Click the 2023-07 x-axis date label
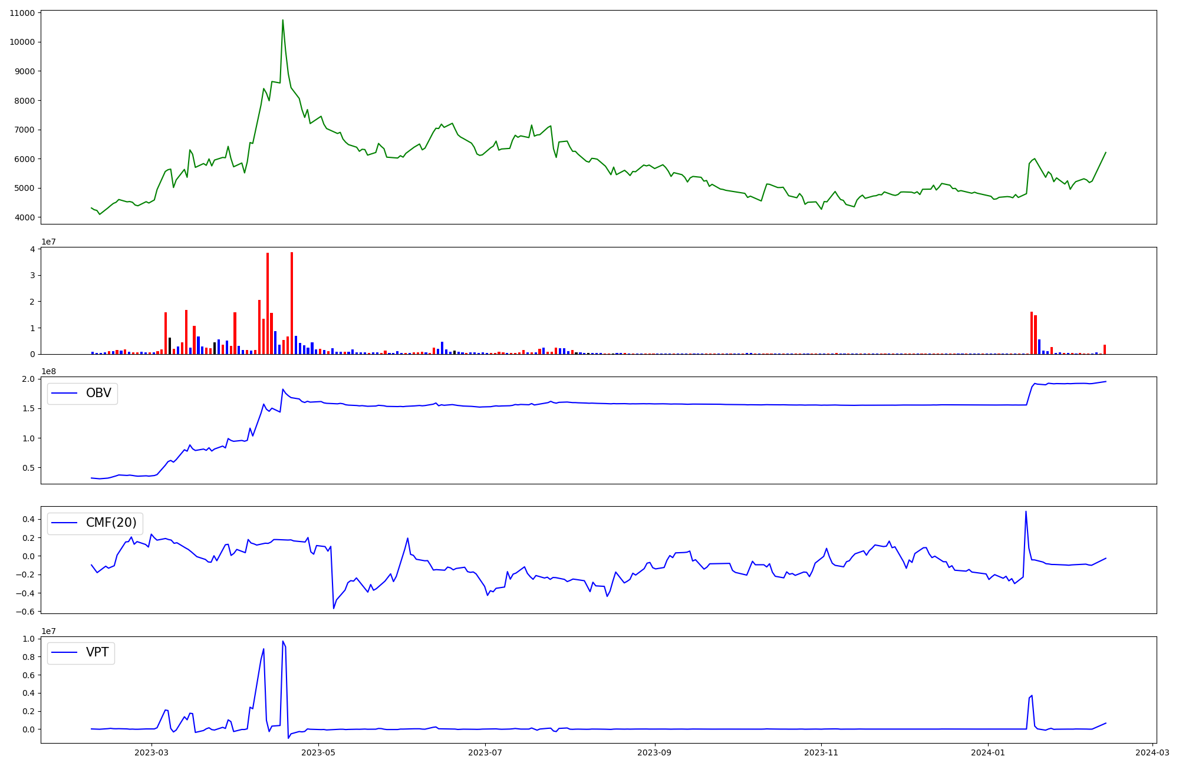Image resolution: width=1179 pixels, height=766 pixels. 485,752
